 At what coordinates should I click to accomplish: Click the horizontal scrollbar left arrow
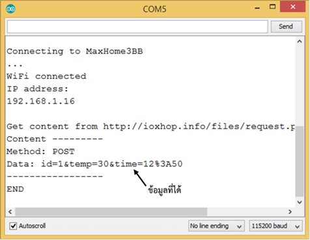coord(10,211)
